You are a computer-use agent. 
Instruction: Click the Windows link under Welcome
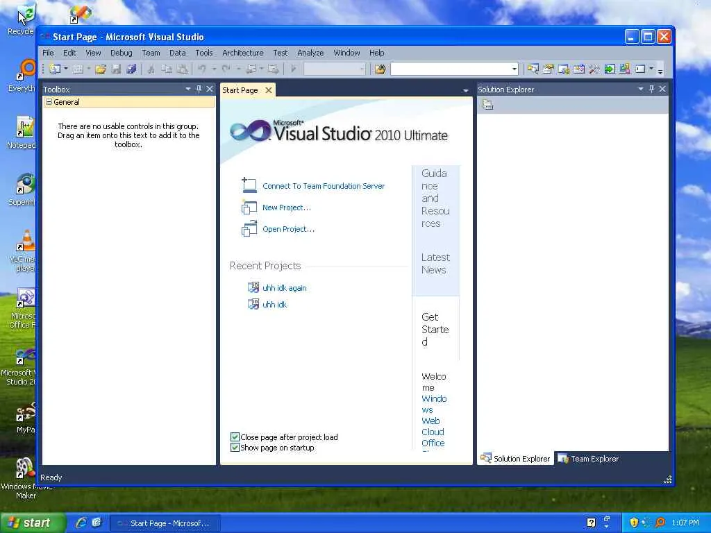(x=434, y=404)
